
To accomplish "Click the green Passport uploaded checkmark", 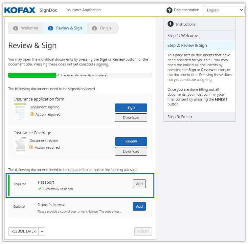I will 40,189.
